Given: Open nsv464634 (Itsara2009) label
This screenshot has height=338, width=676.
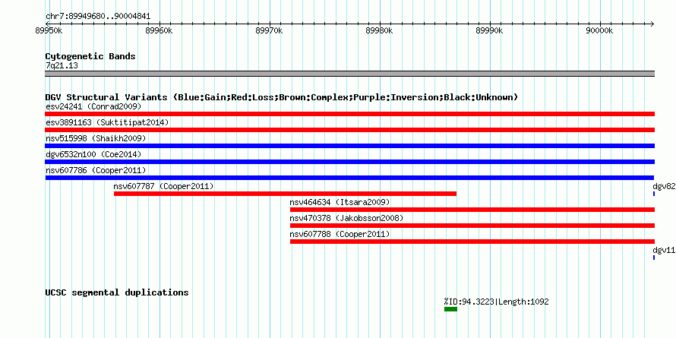Looking at the screenshot, I should pyautogui.click(x=340, y=202).
